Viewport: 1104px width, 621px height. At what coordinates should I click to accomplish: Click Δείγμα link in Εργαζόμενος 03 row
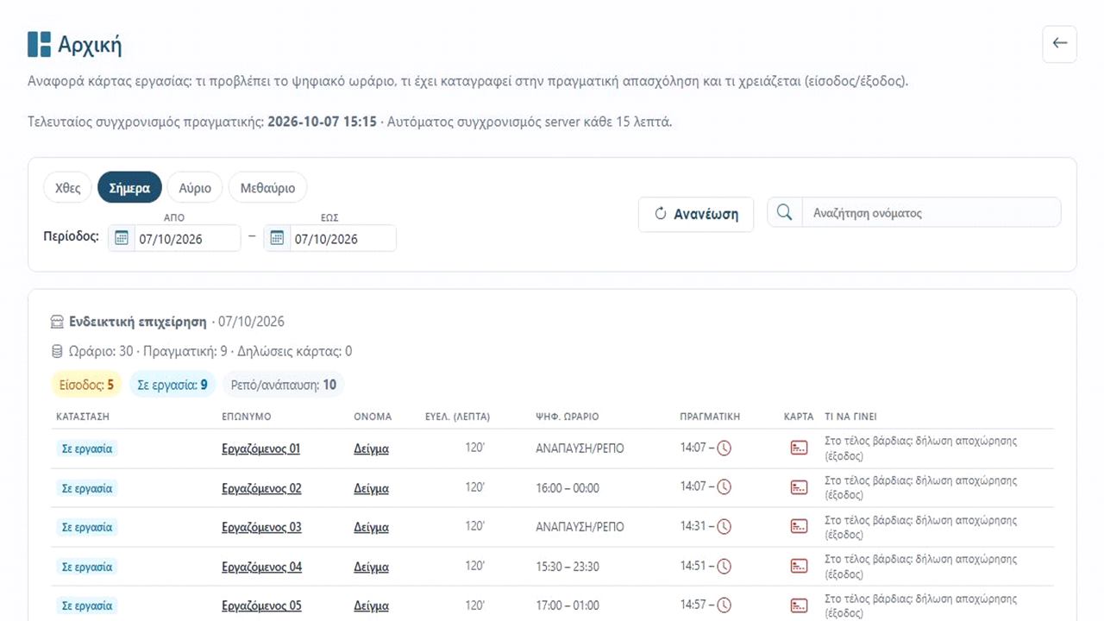(x=372, y=527)
